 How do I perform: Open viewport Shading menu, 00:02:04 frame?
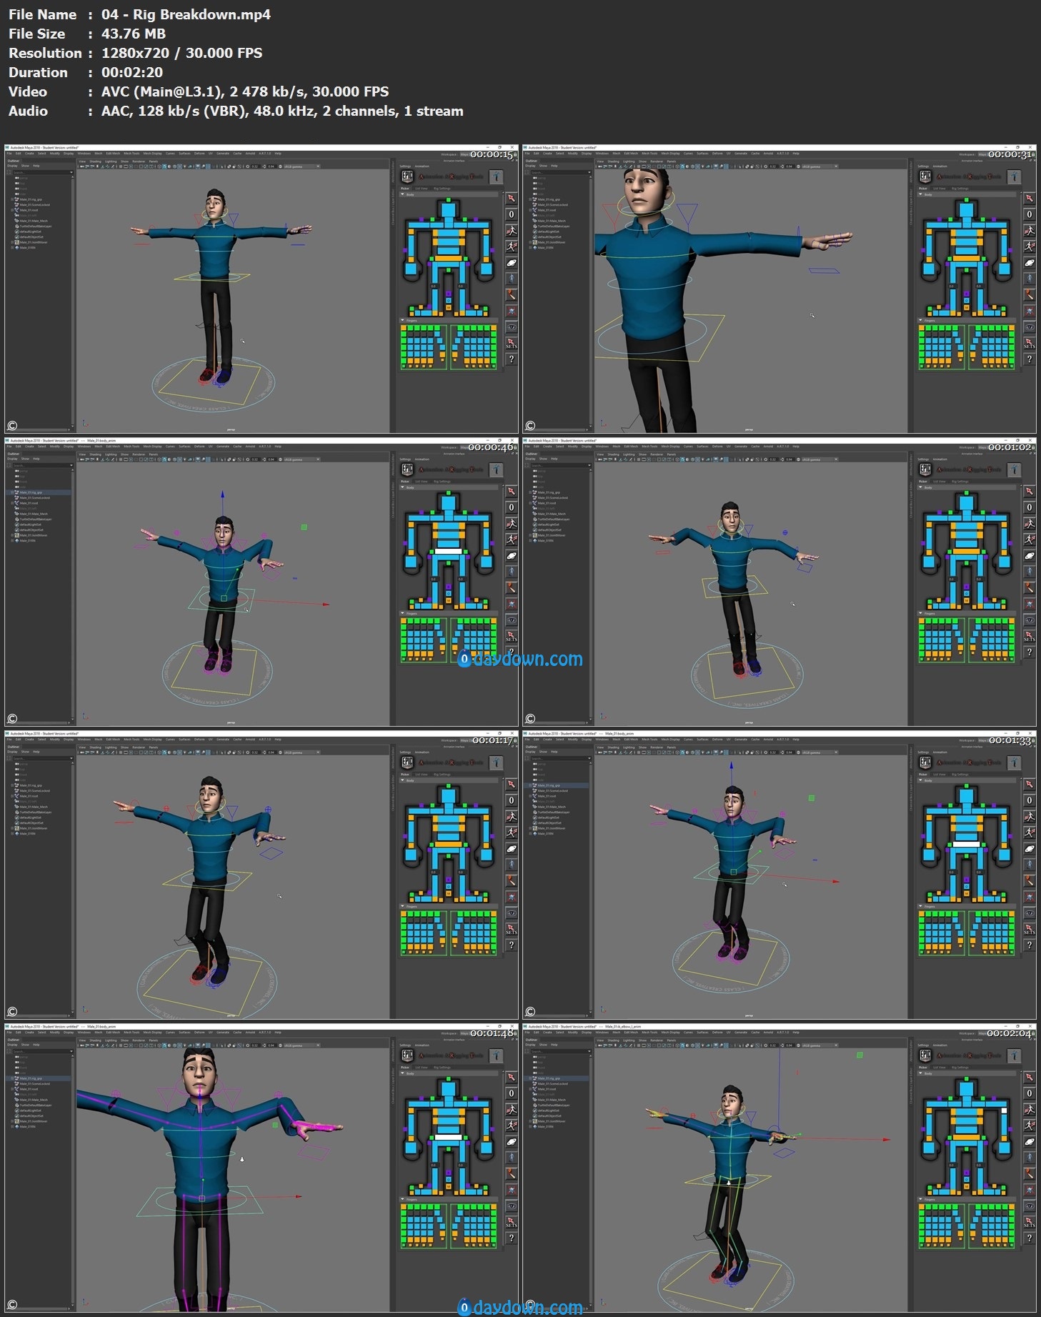tap(613, 1040)
